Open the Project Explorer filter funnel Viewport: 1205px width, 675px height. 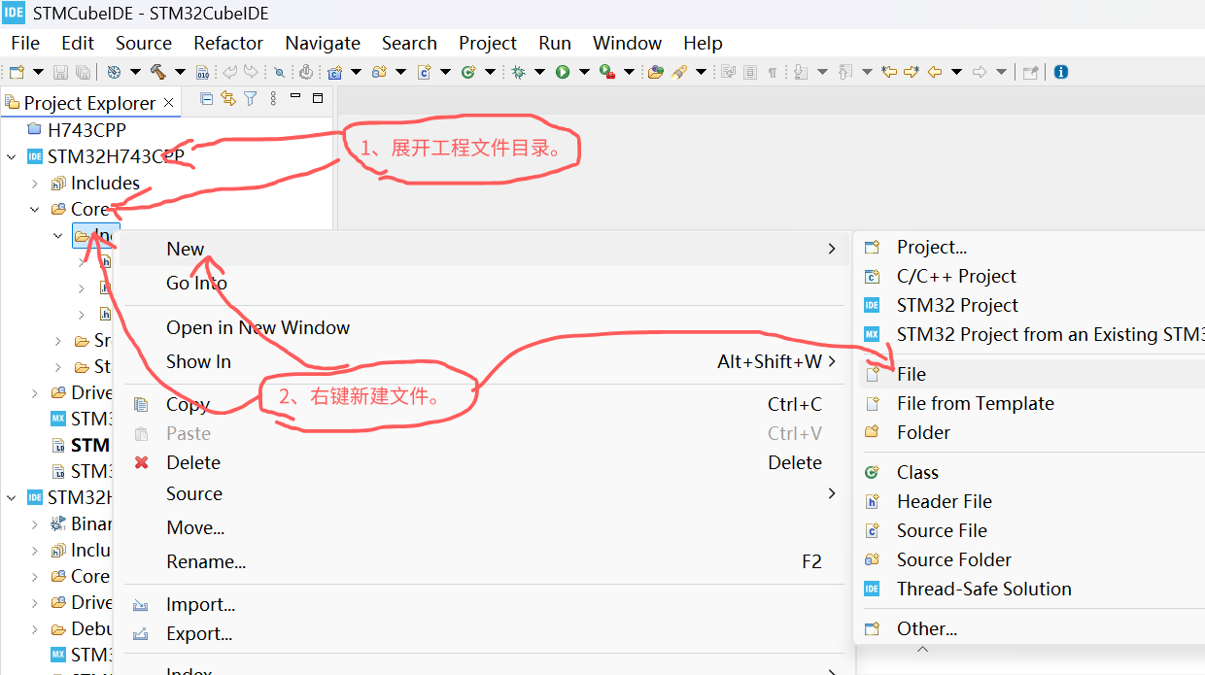coord(250,98)
